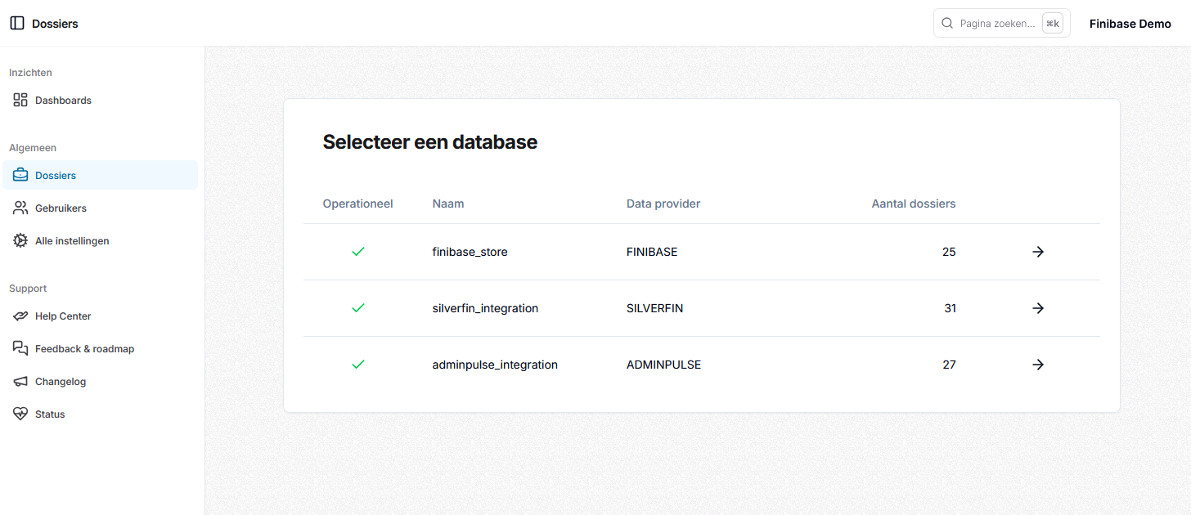
Task: Click the Help Center handshake icon
Action: point(20,316)
